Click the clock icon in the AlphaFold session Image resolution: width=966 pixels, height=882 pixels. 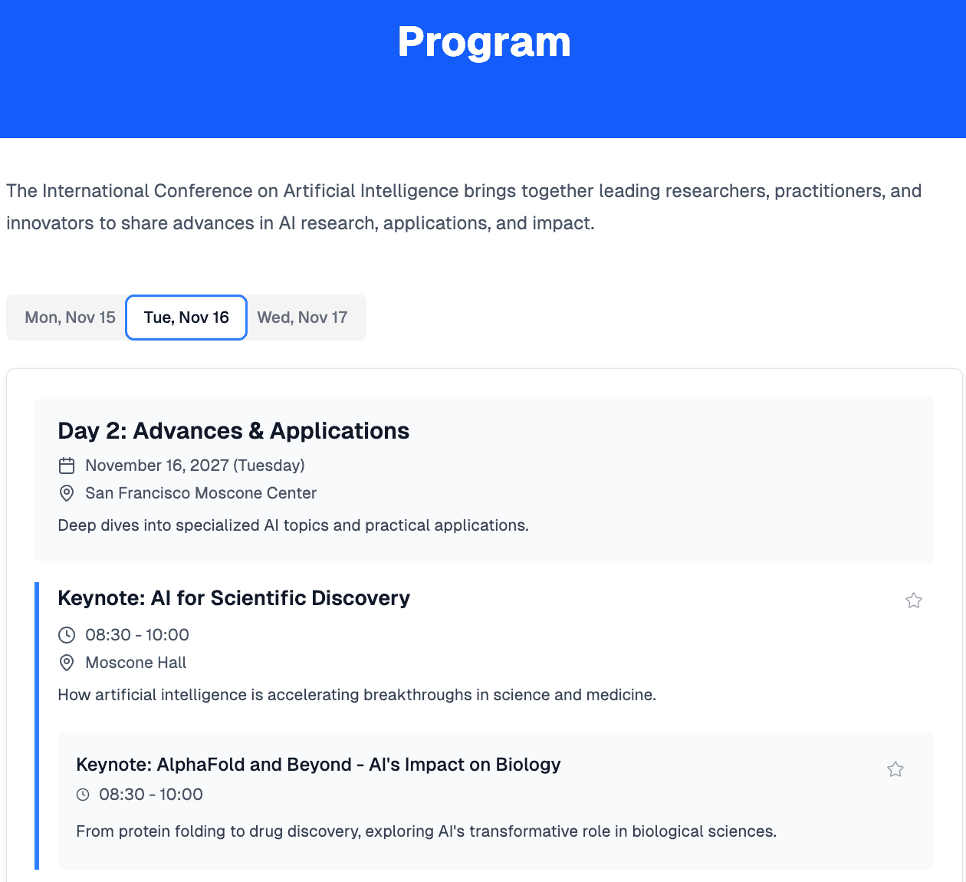click(x=84, y=795)
